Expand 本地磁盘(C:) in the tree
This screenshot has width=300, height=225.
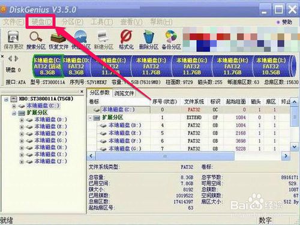click(14, 106)
